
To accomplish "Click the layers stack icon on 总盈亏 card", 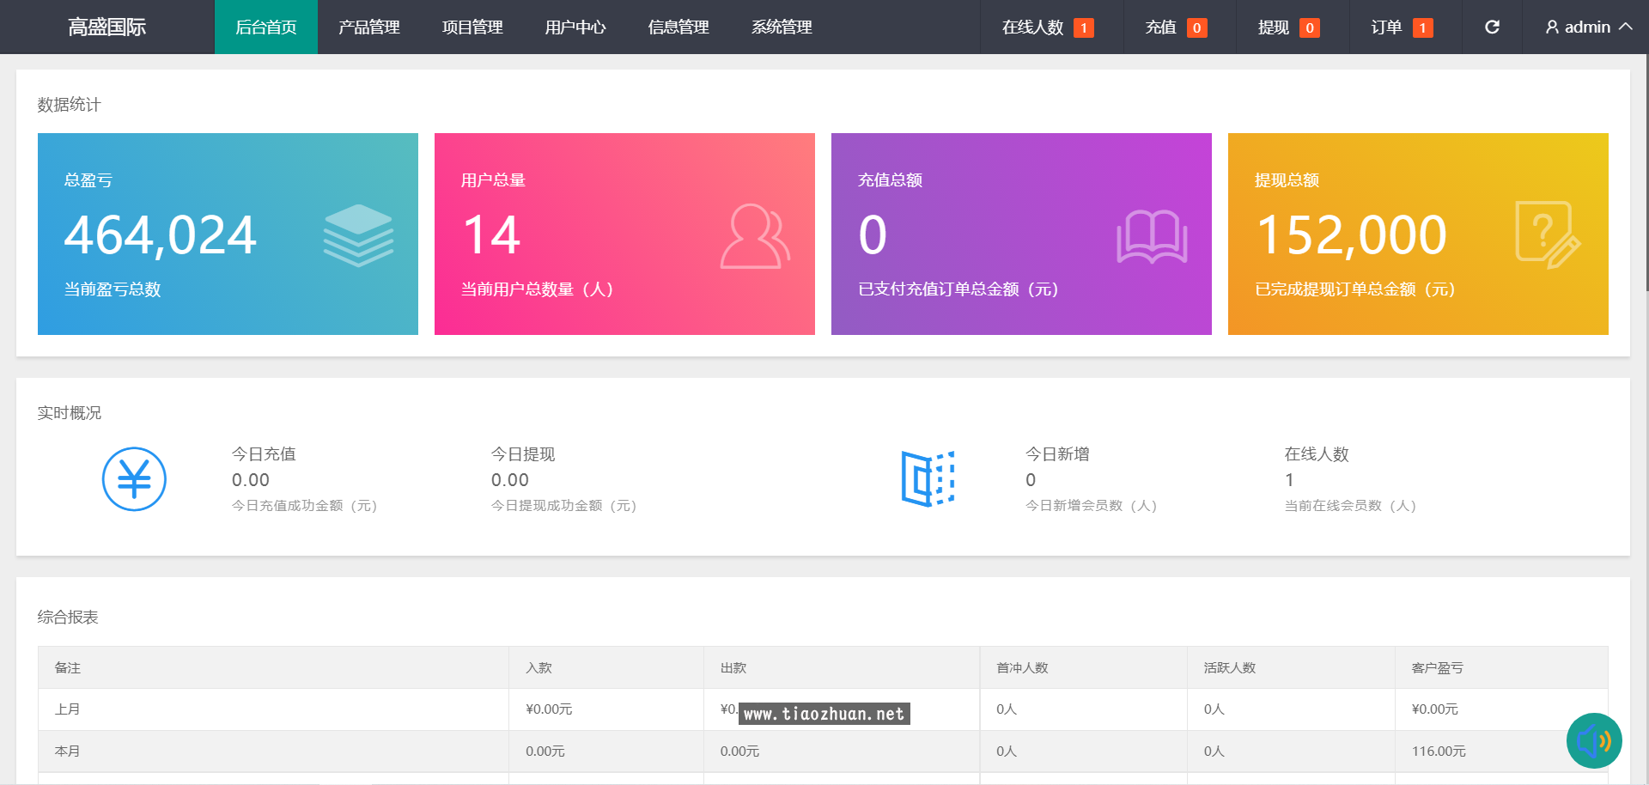I will (x=358, y=235).
